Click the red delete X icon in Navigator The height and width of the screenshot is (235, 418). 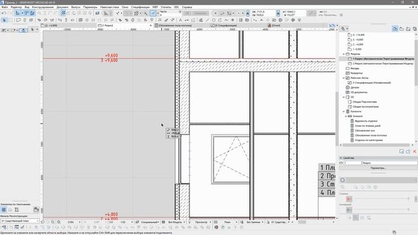click(x=415, y=151)
